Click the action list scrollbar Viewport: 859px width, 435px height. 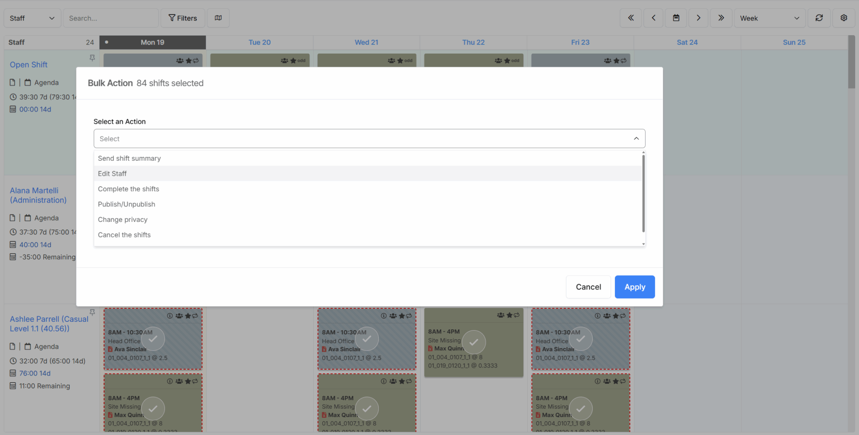(643, 193)
